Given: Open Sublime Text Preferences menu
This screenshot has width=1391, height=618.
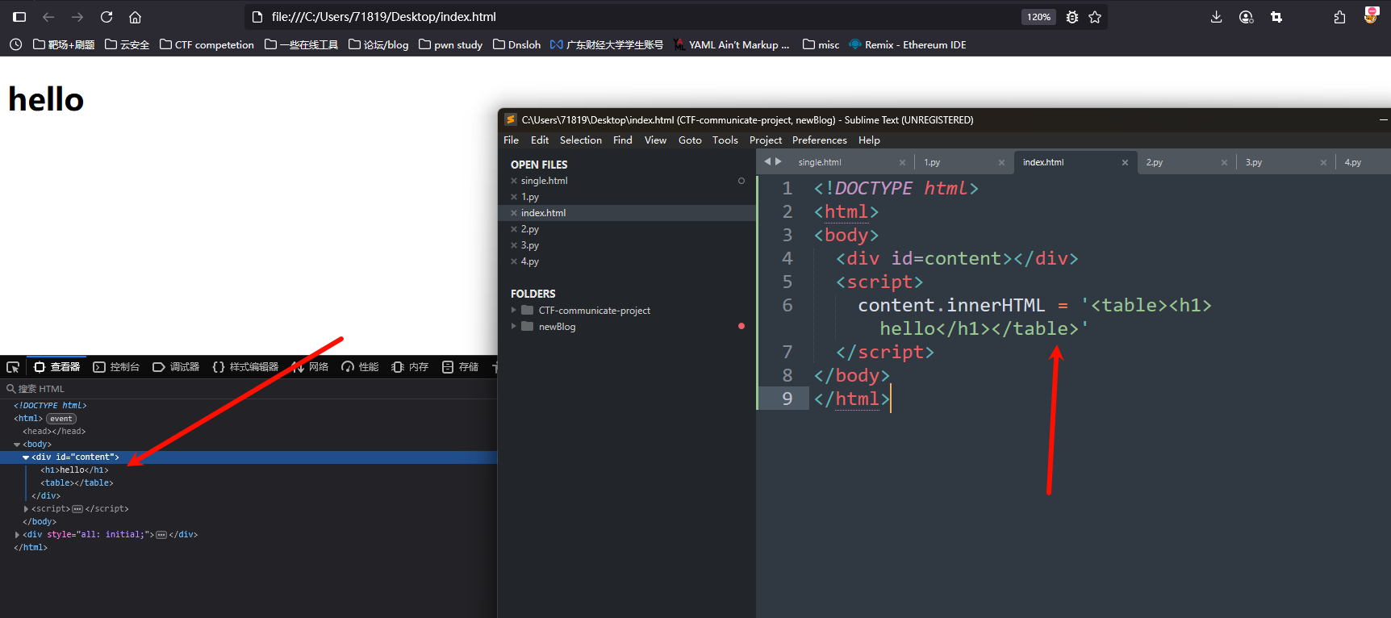Looking at the screenshot, I should (820, 140).
